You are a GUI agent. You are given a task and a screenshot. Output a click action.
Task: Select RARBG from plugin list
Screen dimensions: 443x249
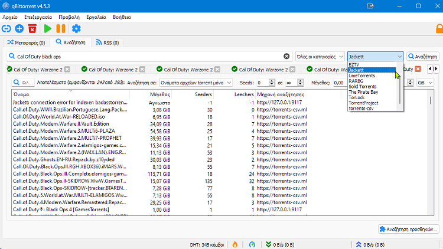coord(373,81)
